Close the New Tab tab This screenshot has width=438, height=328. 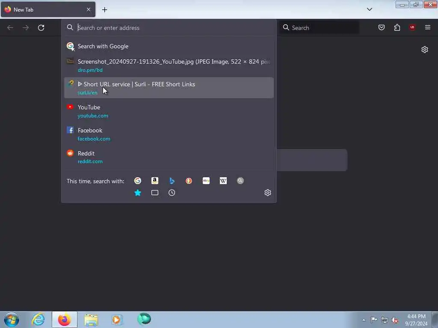(x=89, y=9)
